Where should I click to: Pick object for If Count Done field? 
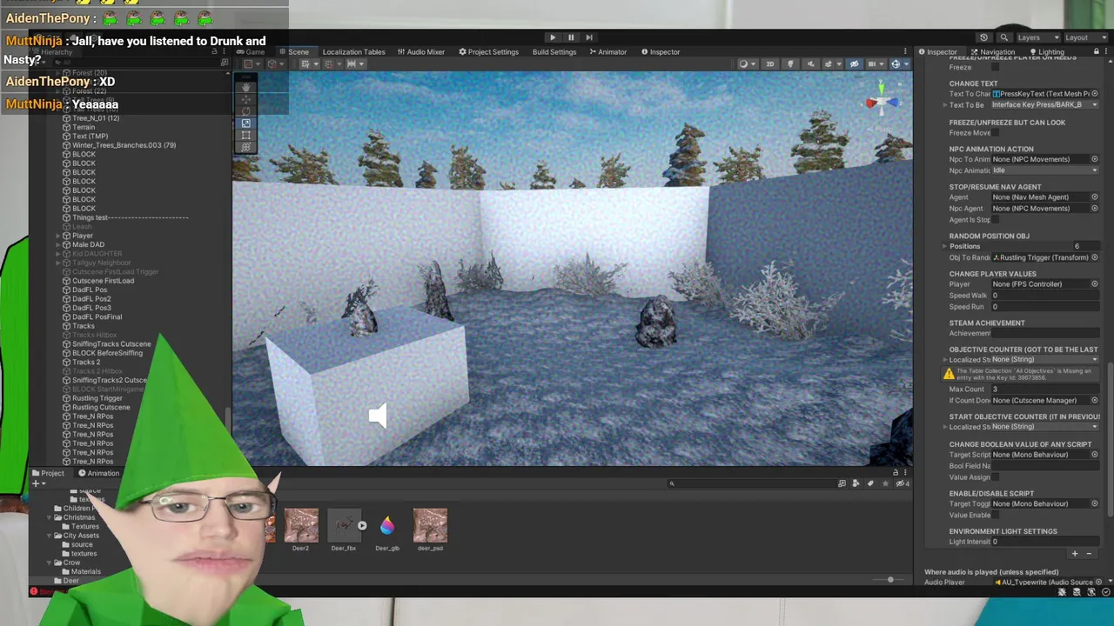click(x=1095, y=401)
